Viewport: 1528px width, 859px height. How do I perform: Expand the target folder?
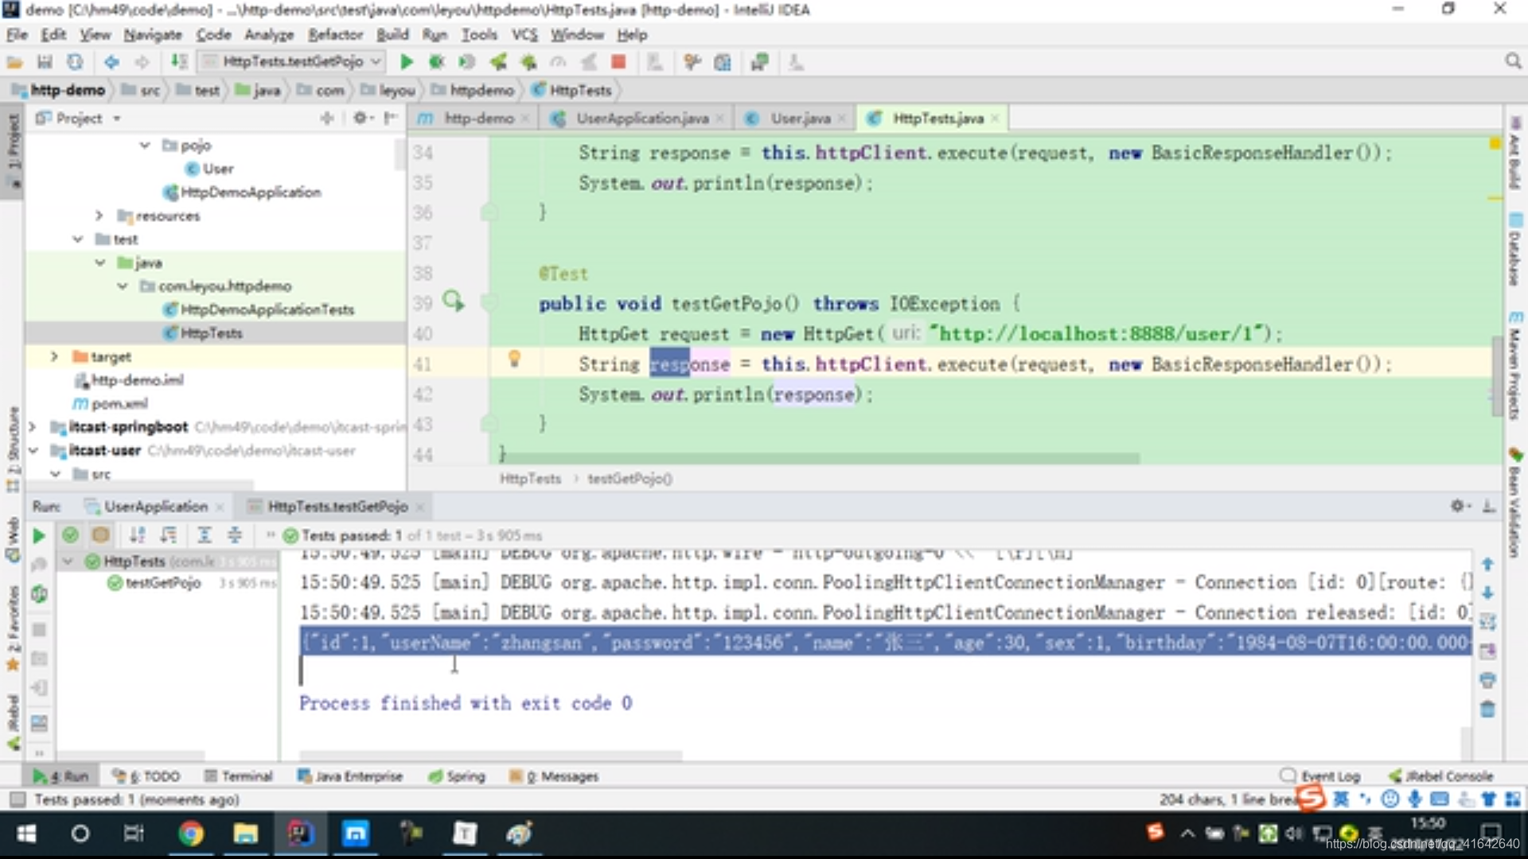pyautogui.click(x=54, y=356)
